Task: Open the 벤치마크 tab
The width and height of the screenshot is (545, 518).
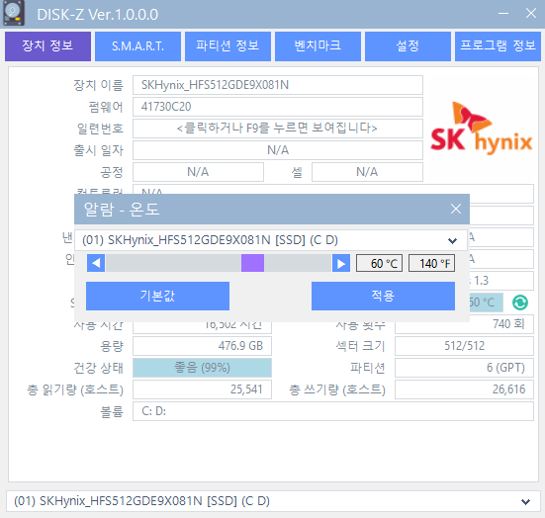Action: point(318,46)
